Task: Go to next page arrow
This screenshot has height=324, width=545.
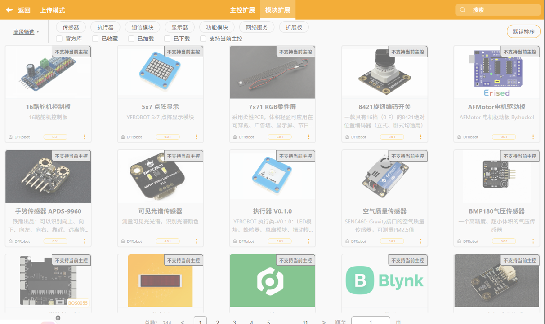Action: [x=324, y=322]
